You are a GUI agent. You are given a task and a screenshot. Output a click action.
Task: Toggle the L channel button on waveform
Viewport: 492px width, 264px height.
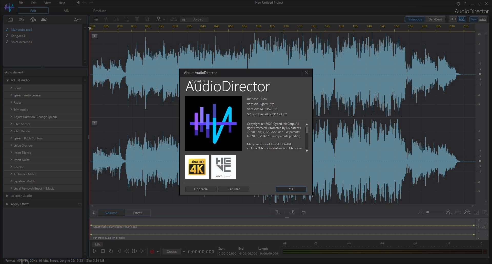[95, 36]
